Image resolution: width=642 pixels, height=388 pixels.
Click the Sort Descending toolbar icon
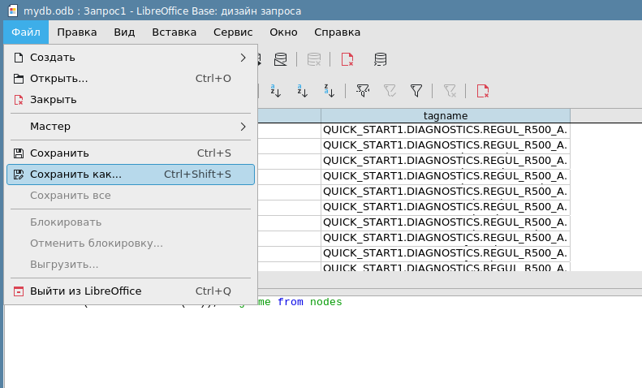coord(329,91)
